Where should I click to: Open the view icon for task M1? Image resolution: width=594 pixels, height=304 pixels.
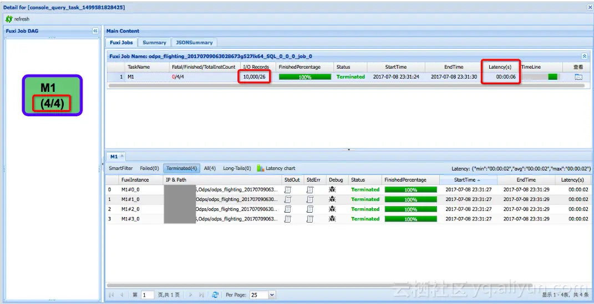click(x=578, y=77)
